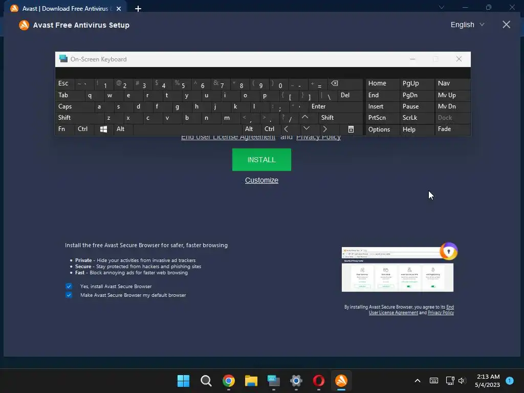Screen dimensions: 524x393
Task: Click the Avast installer taskbar icon
Action: [x=341, y=381]
